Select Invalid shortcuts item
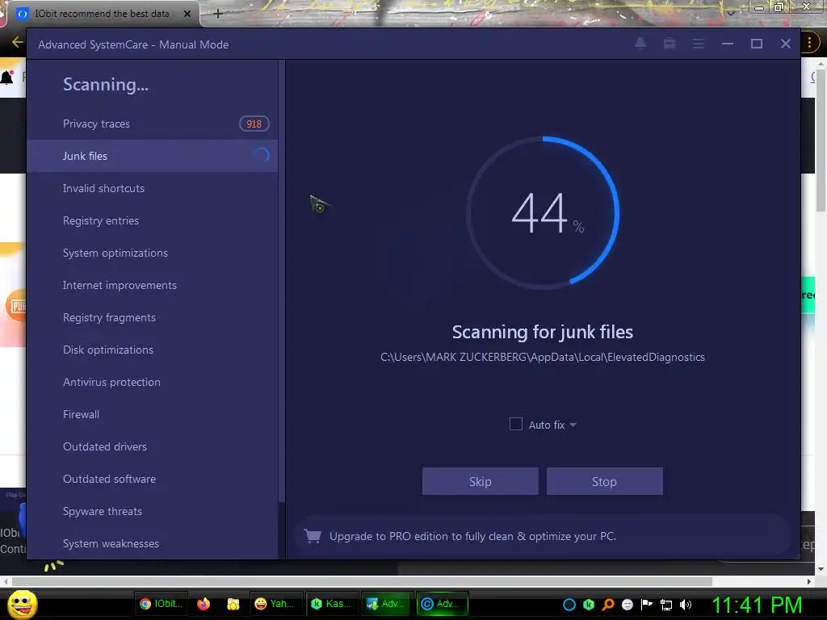The image size is (827, 620). (x=152, y=188)
